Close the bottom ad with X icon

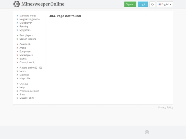click(x=147, y=132)
